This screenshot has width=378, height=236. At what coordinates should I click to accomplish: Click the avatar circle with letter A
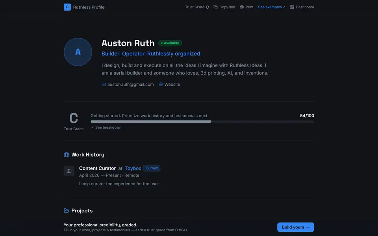pyautogui.click(x=78, y=52)
